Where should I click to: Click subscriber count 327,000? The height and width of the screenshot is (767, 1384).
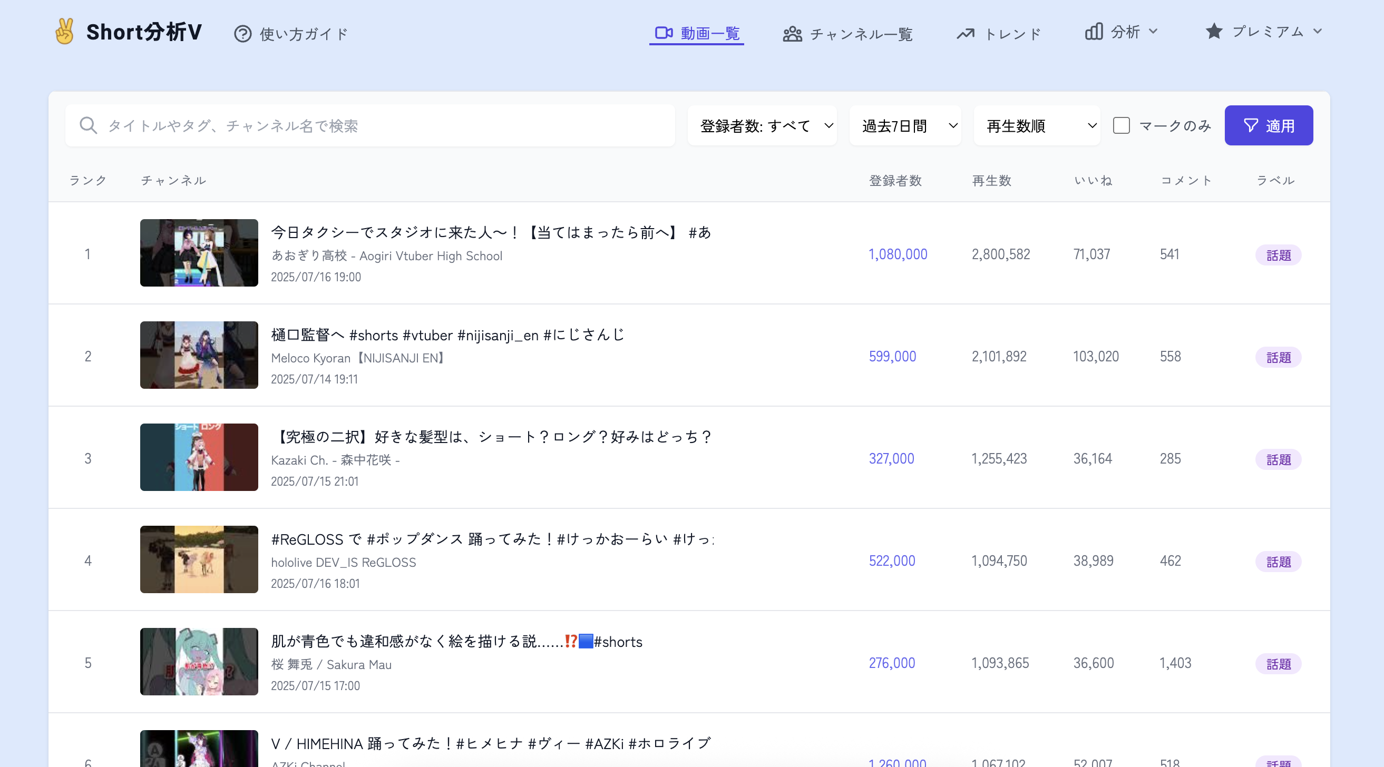click(x=891, y=459)
